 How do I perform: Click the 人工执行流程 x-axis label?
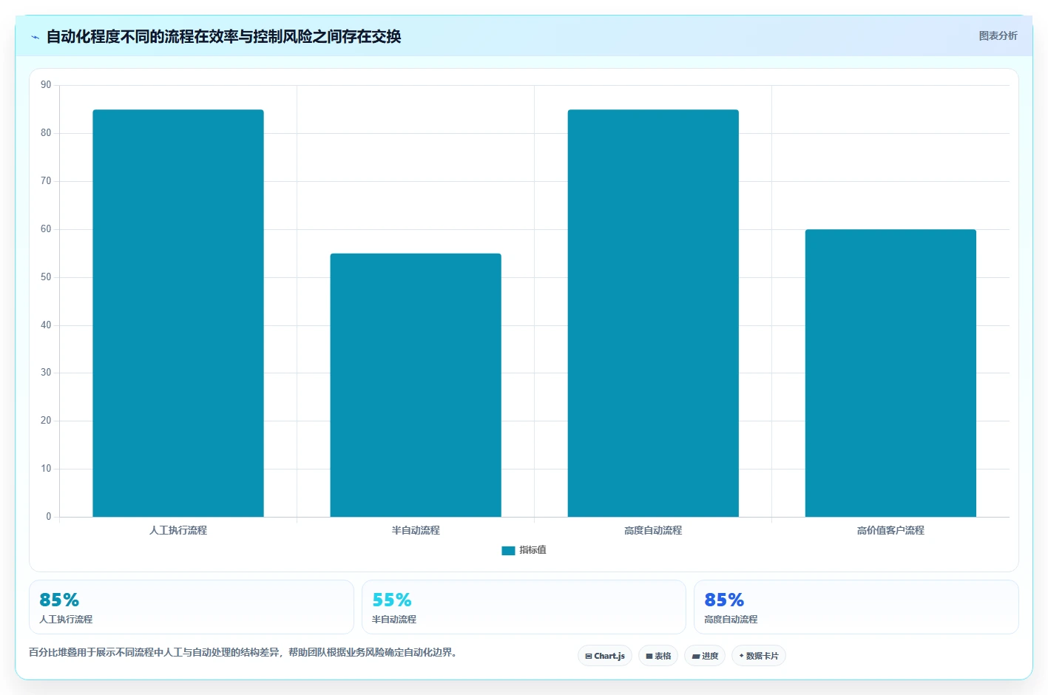pyautogui.click(x=178, y=530)
